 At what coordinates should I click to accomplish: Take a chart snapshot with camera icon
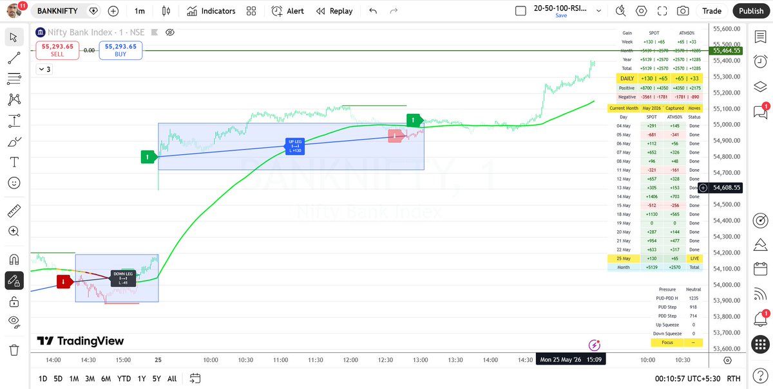(683, 11)
